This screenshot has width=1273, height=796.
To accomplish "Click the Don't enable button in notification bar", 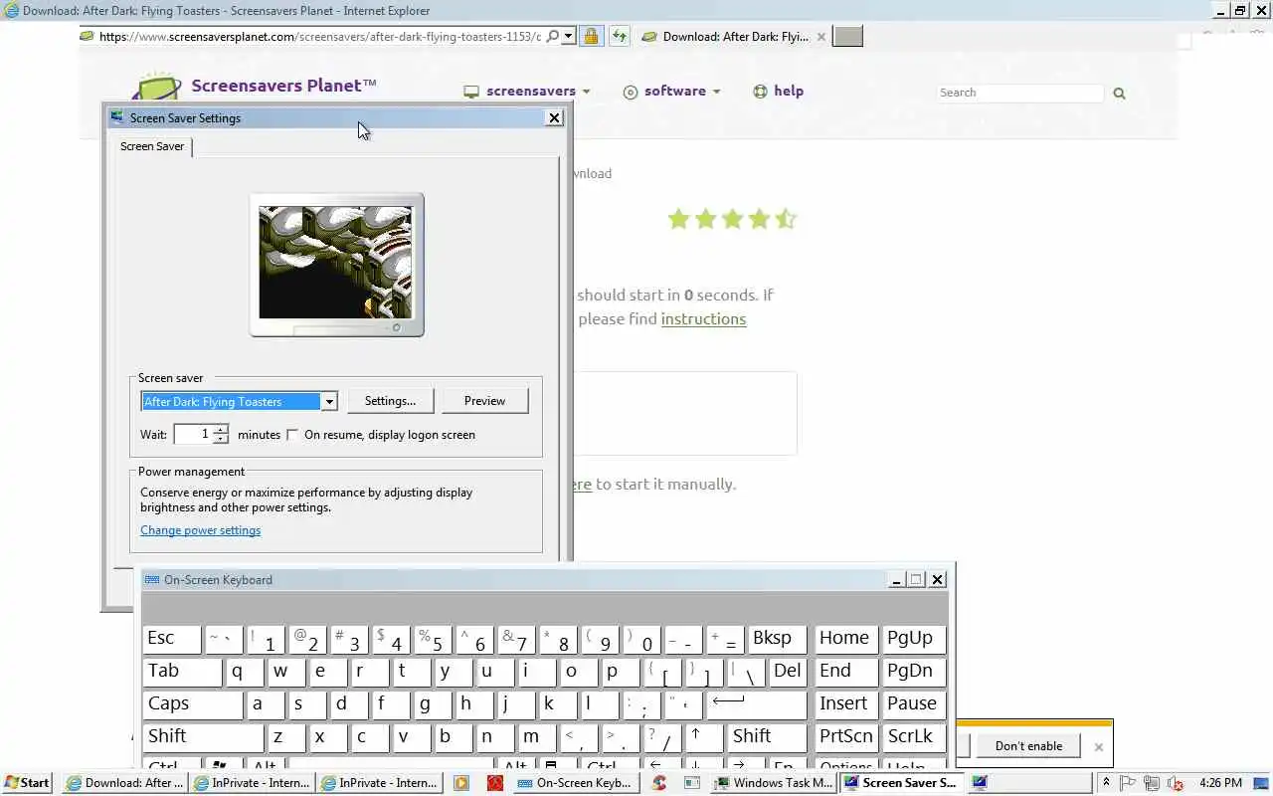I will (1028, 746).
